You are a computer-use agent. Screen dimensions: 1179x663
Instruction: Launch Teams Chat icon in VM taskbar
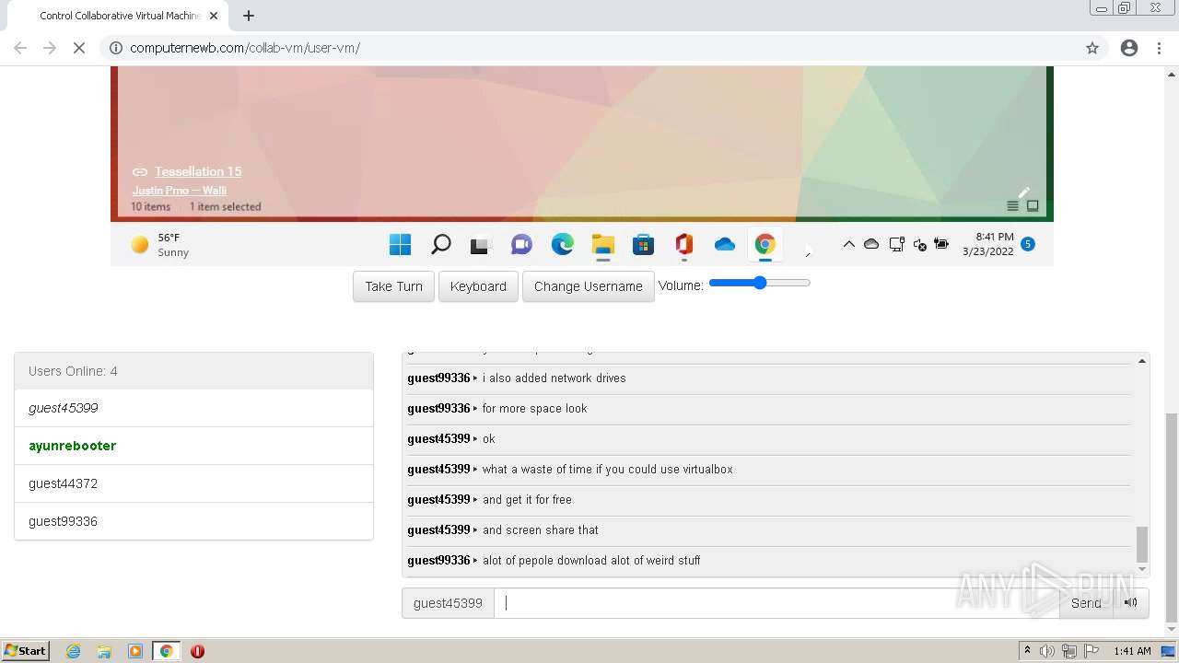coord(521,244)
